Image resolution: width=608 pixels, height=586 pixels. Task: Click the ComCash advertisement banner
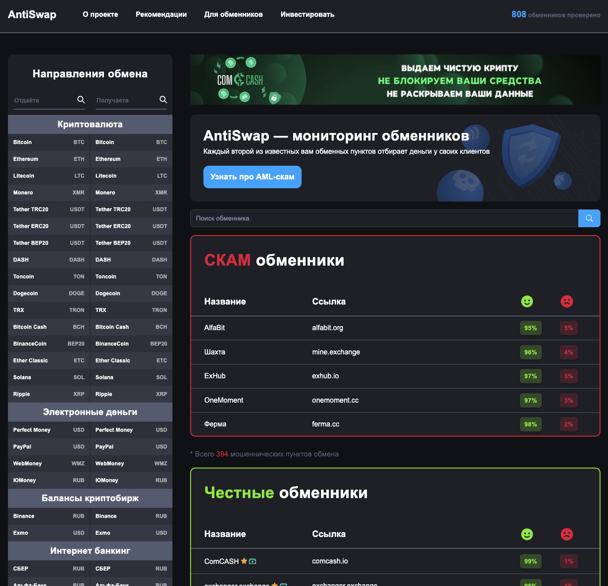395,80
